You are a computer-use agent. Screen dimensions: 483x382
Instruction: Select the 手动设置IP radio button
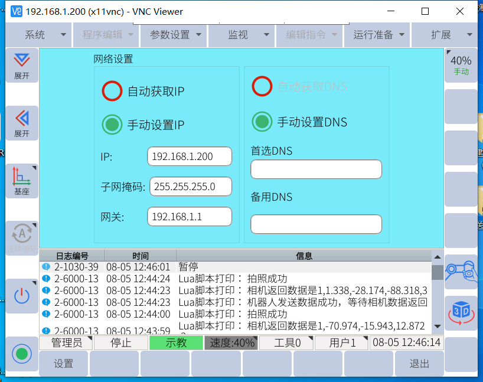(x=112, y=125)
